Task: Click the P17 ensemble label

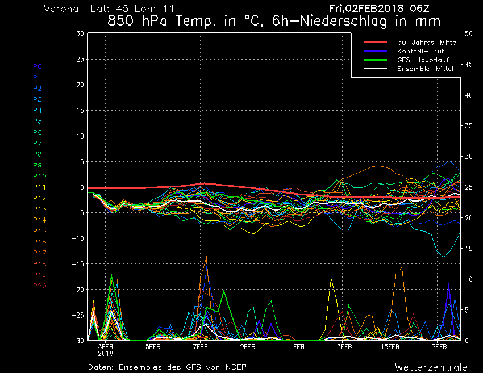Action: [x=39, y=253]
